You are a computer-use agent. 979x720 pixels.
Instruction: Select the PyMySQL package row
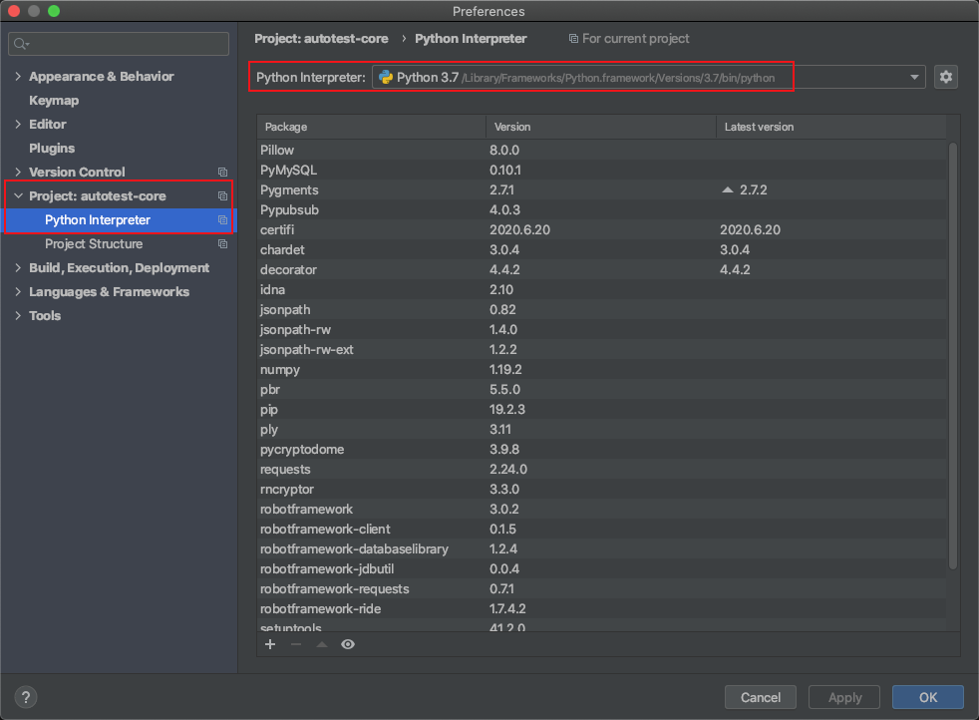601,170
